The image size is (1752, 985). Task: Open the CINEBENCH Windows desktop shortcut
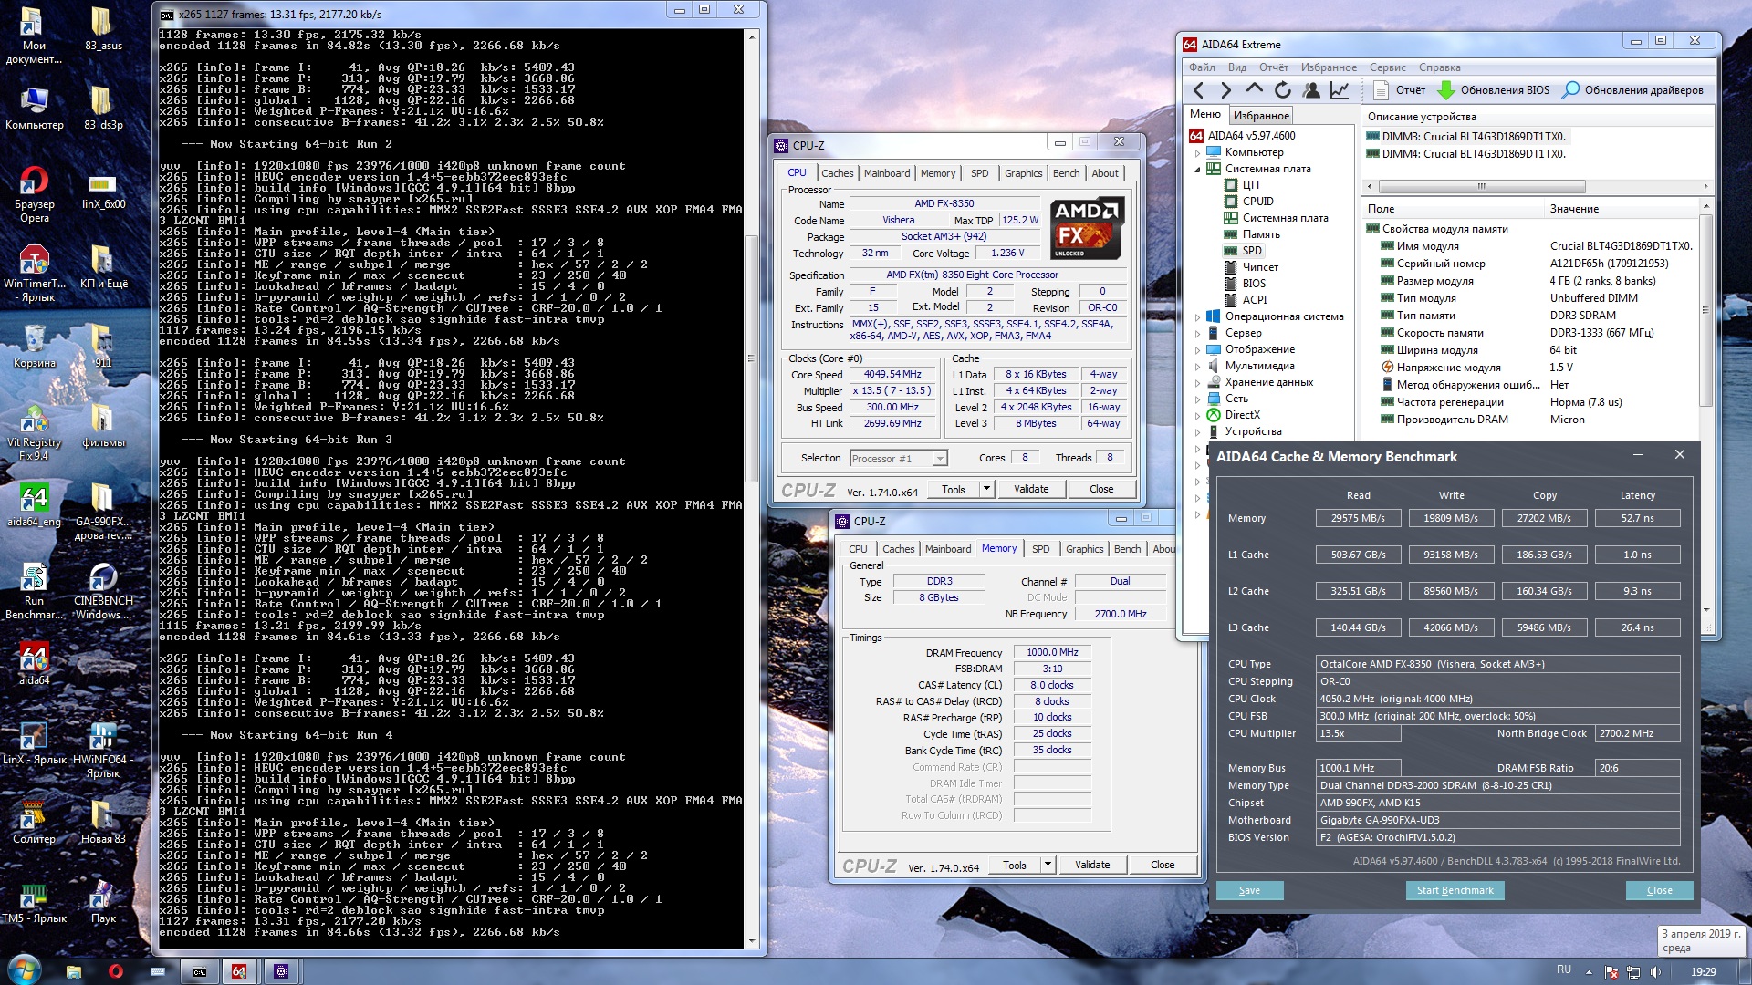click(x=102, y=577)
